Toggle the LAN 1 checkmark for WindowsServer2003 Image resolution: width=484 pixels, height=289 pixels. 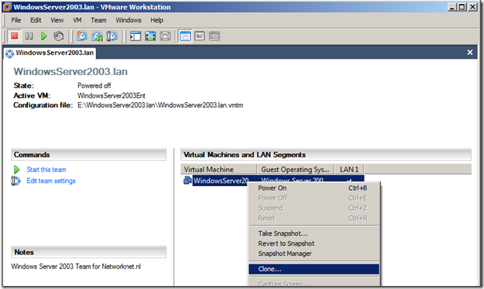coord(349,180)
